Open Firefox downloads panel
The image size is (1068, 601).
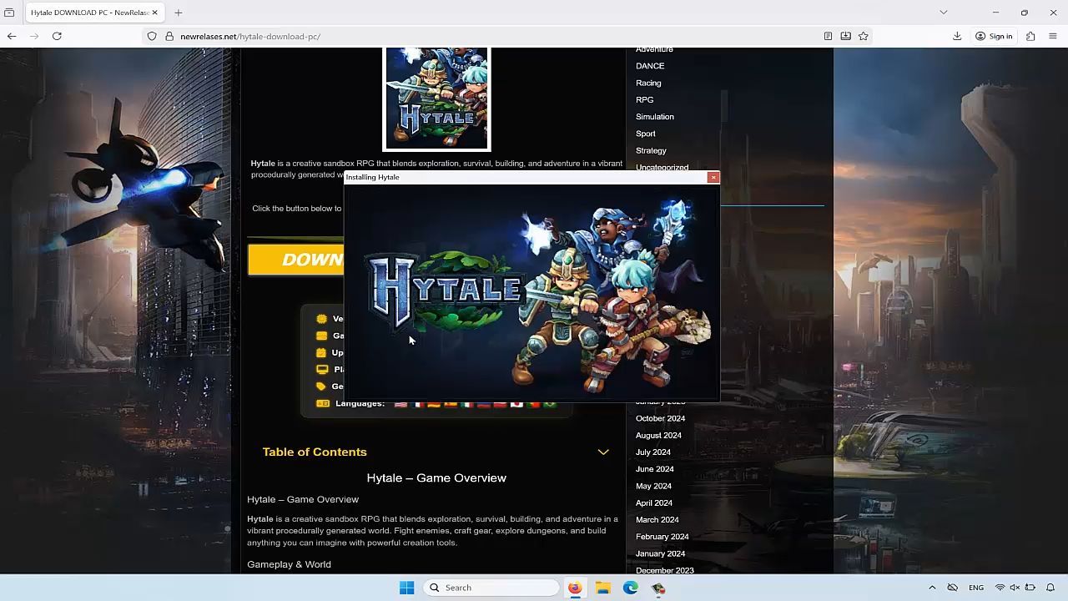[957, 36]
